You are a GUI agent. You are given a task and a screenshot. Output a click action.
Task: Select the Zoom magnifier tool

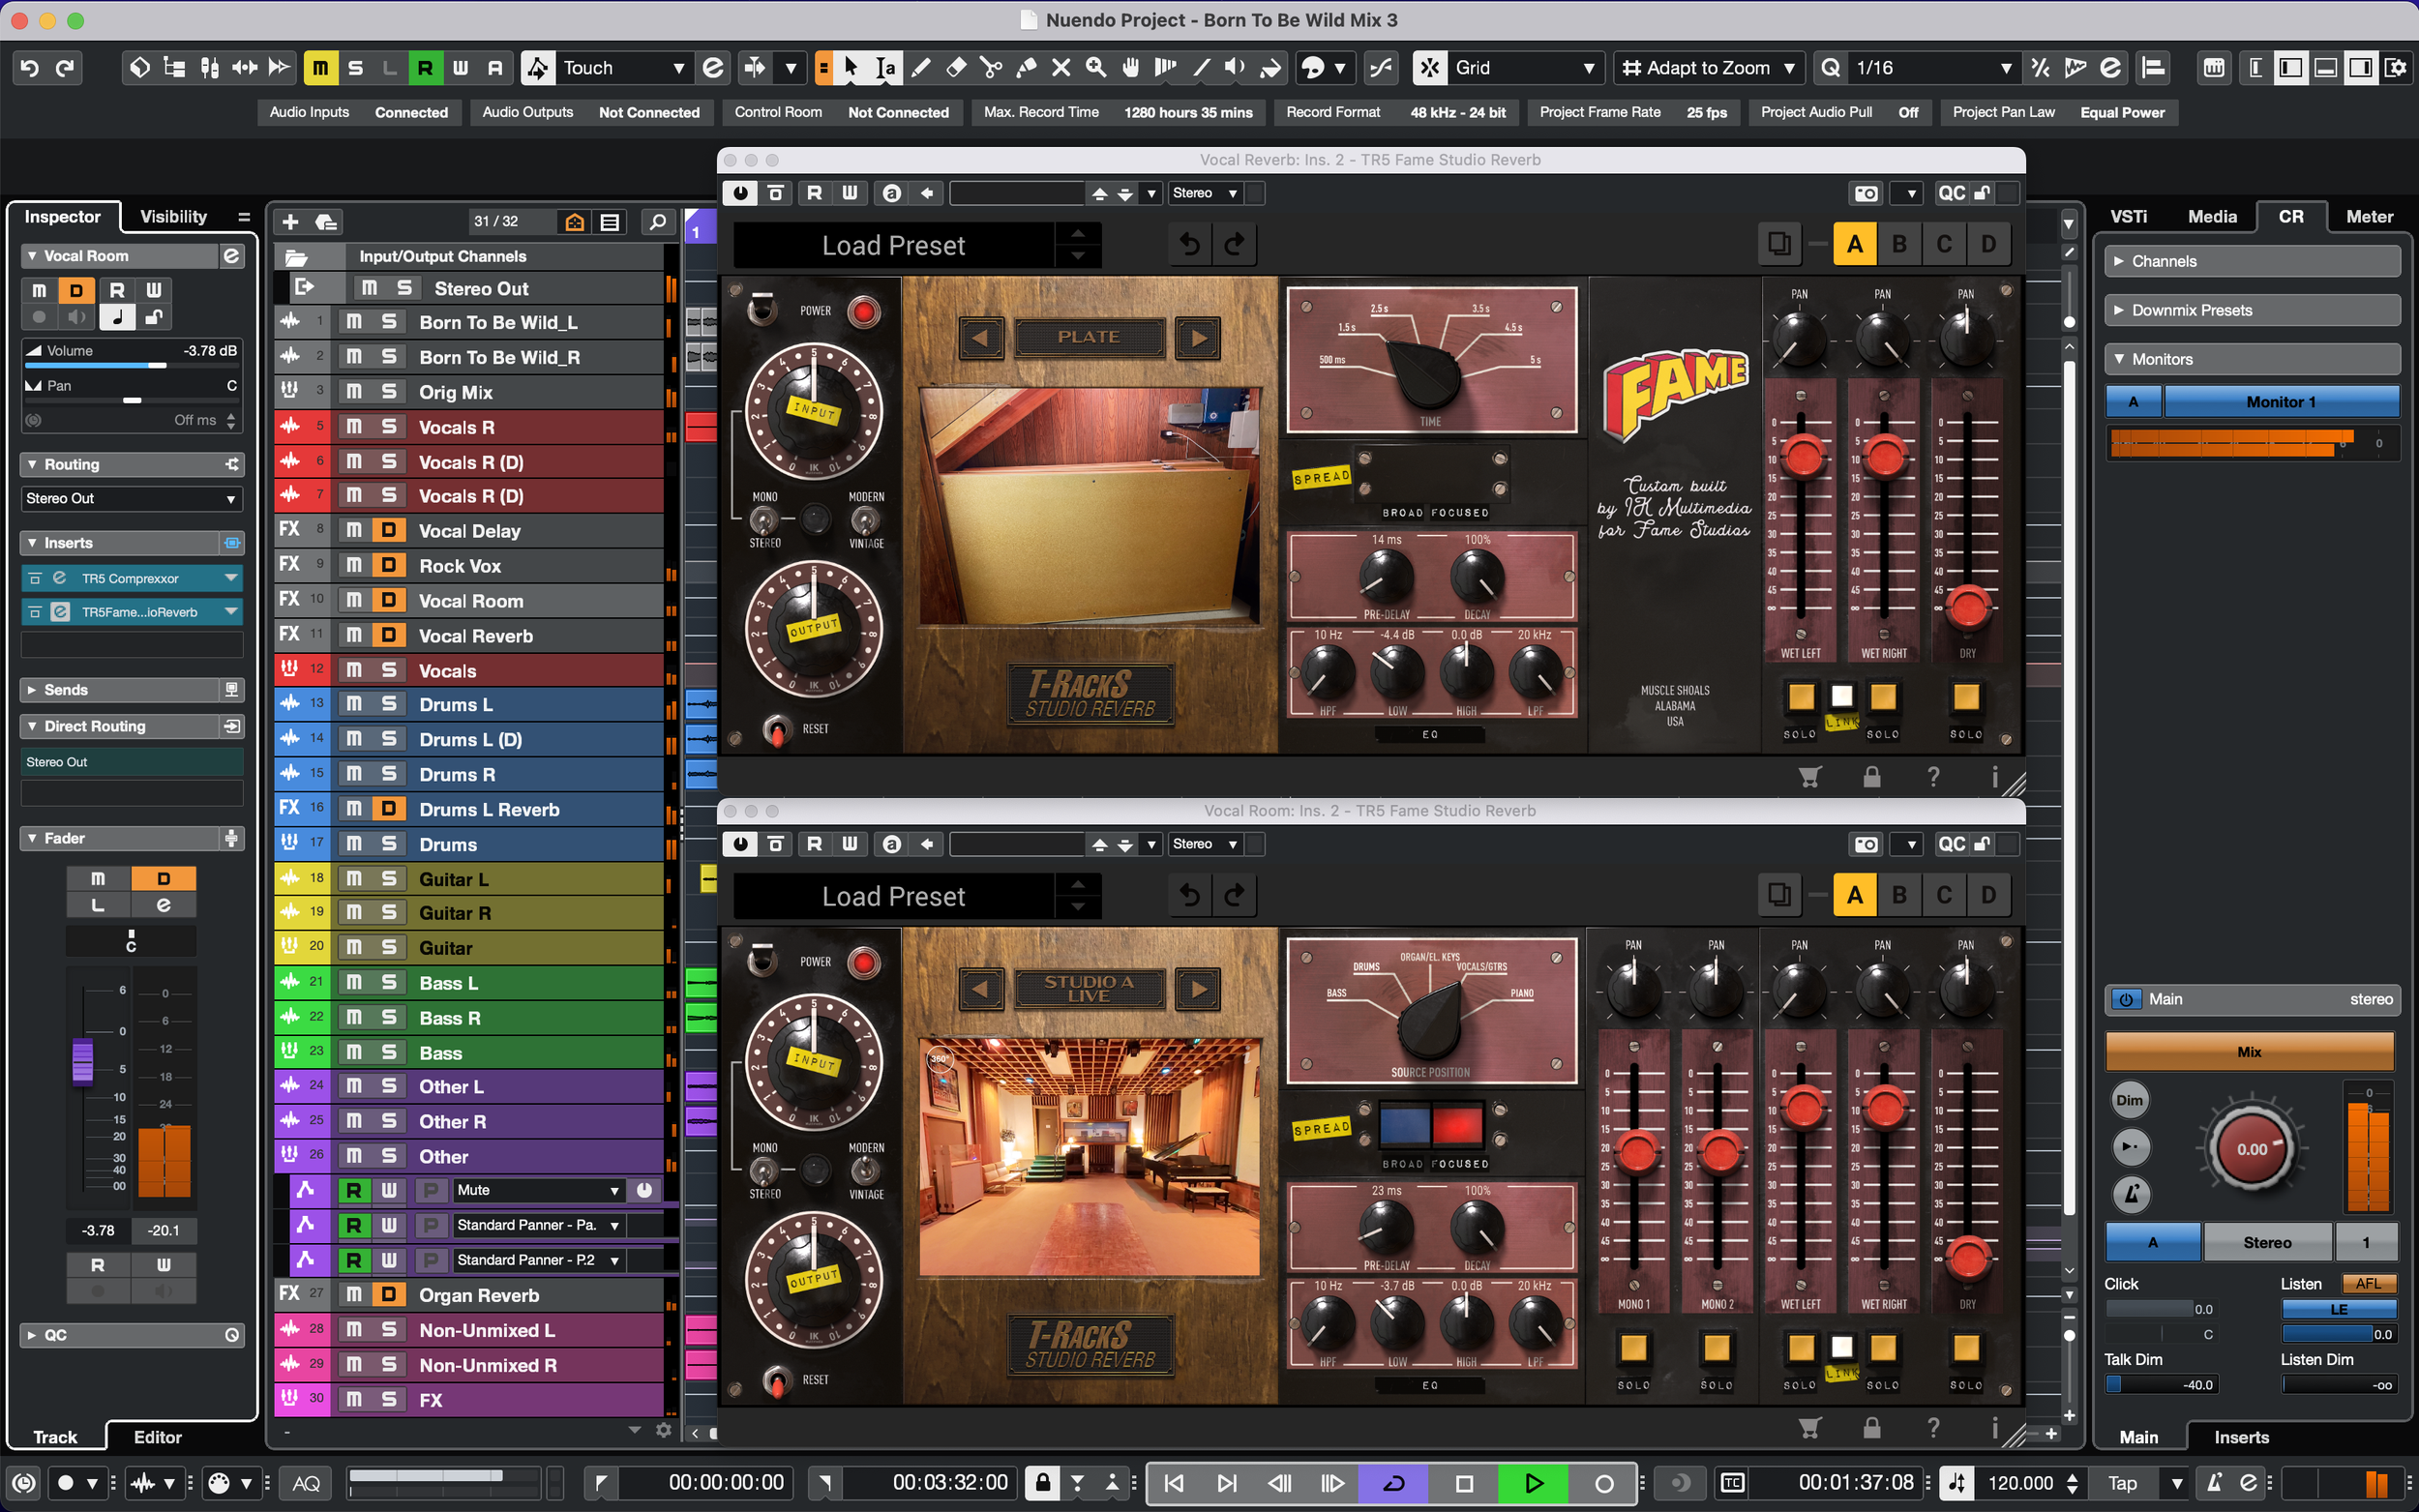(x=1096, y=68)
